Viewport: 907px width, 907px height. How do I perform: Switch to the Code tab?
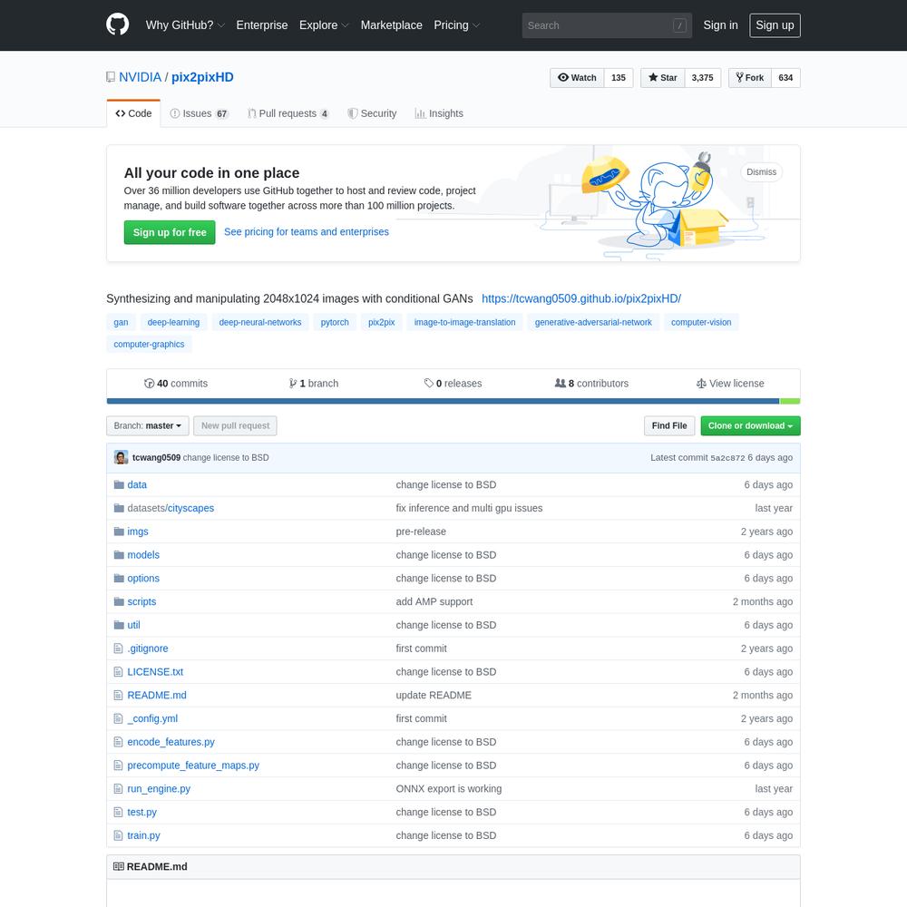coord(133,113)
